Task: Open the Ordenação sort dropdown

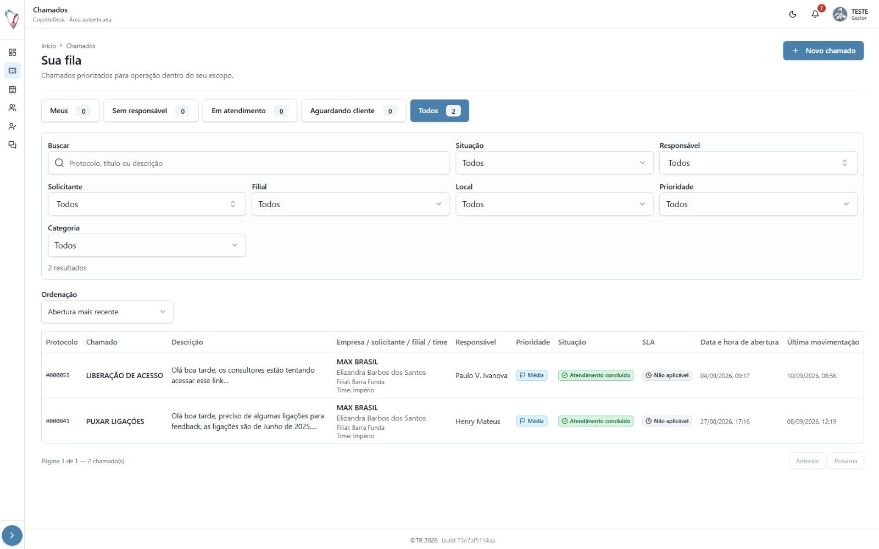Action: (x=107, y=312)
